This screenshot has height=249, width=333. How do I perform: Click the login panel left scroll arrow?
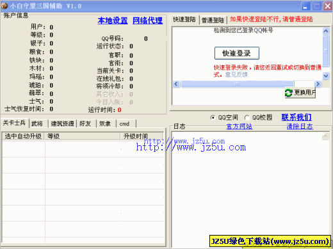pos(176,84)
